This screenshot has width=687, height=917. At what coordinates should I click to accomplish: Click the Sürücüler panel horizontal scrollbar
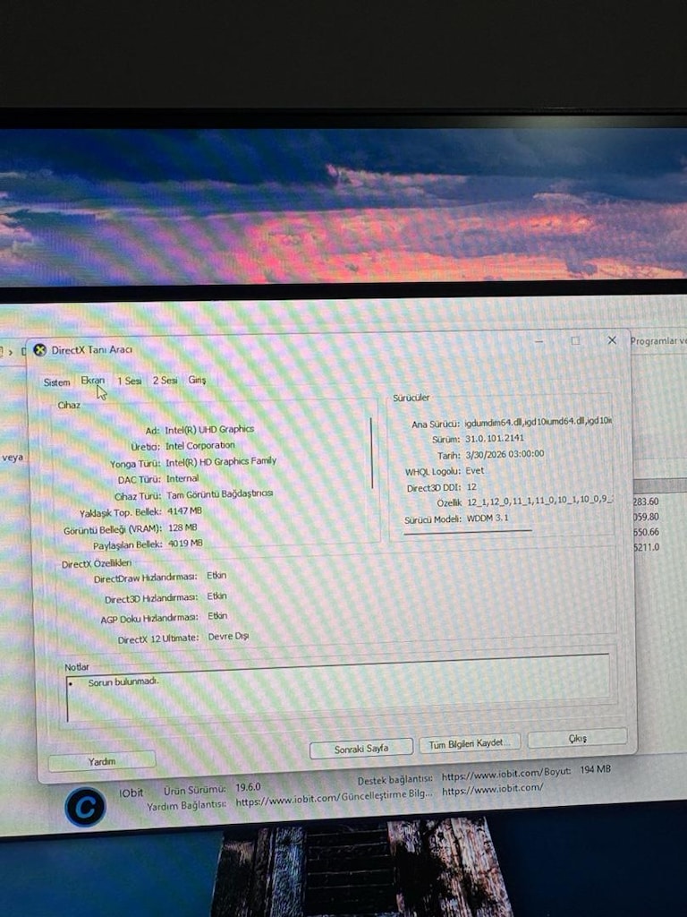(467, 532)
